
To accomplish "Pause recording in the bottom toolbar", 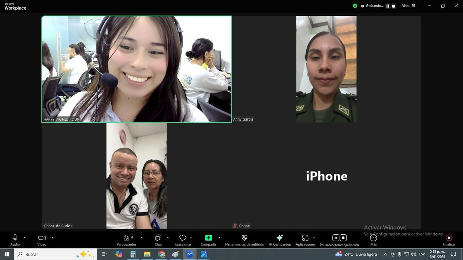I will coord(336,238).
